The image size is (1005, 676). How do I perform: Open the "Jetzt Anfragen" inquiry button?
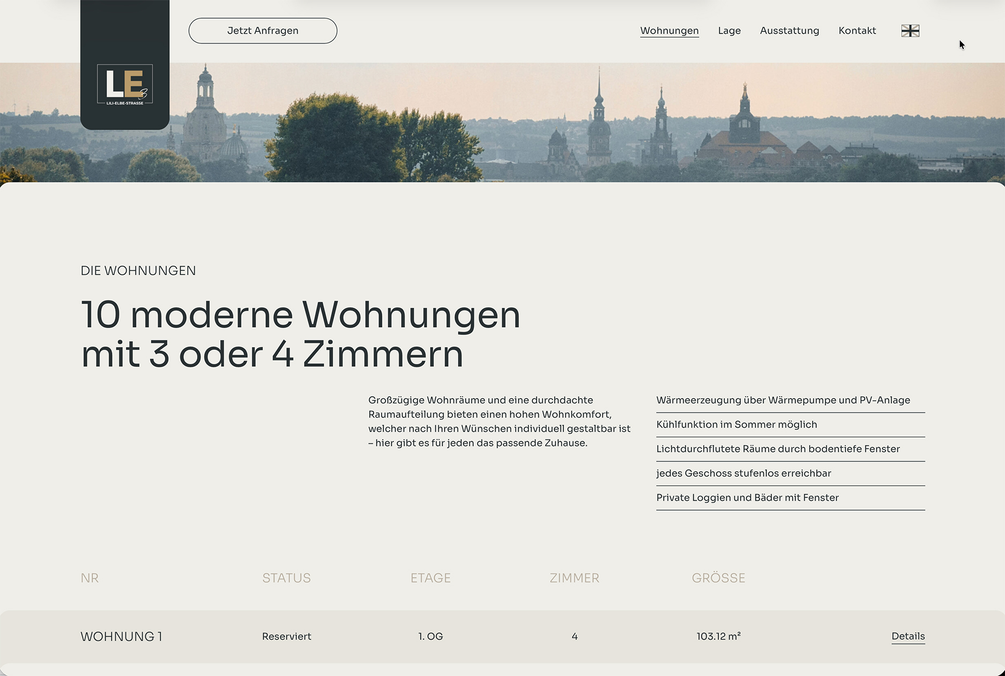point(262,31)
